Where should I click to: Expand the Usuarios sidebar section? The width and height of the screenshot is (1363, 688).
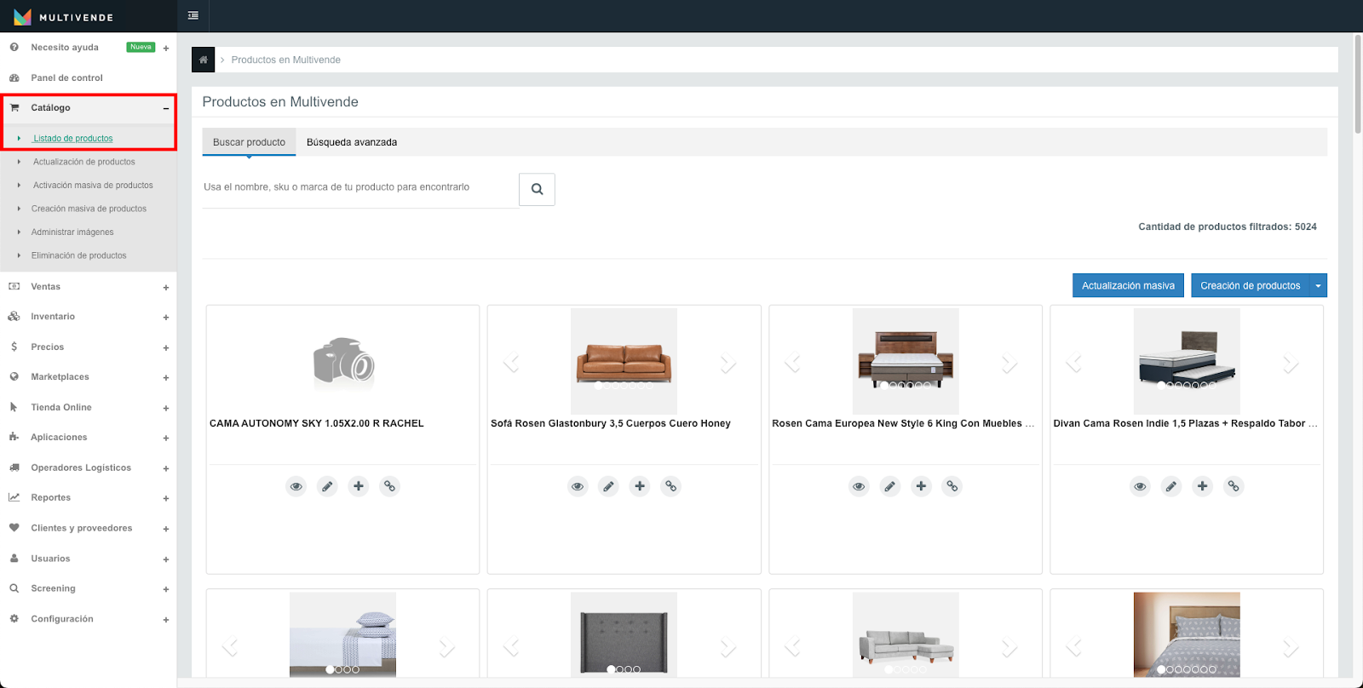coord(166,560)
